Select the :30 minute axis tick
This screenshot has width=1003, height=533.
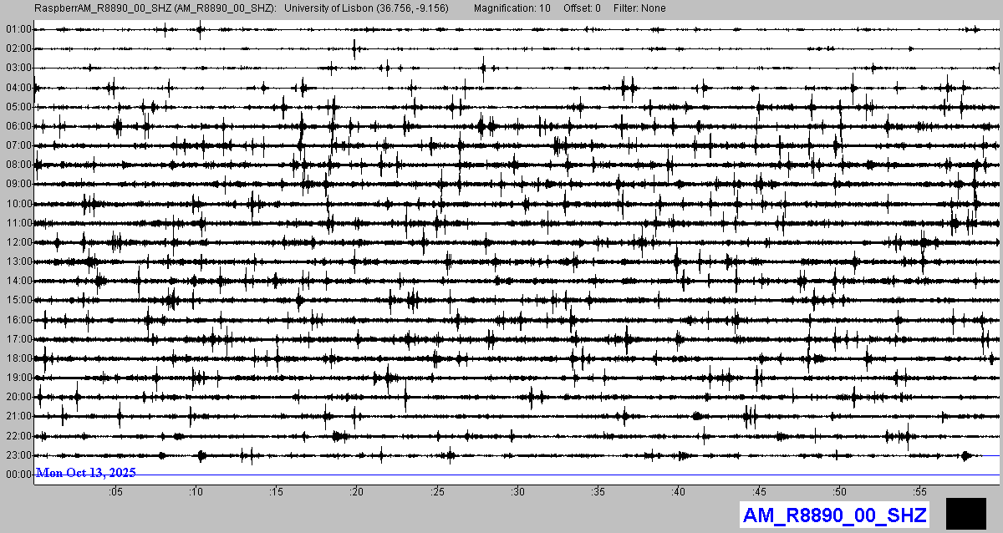(x=518, y=491)
